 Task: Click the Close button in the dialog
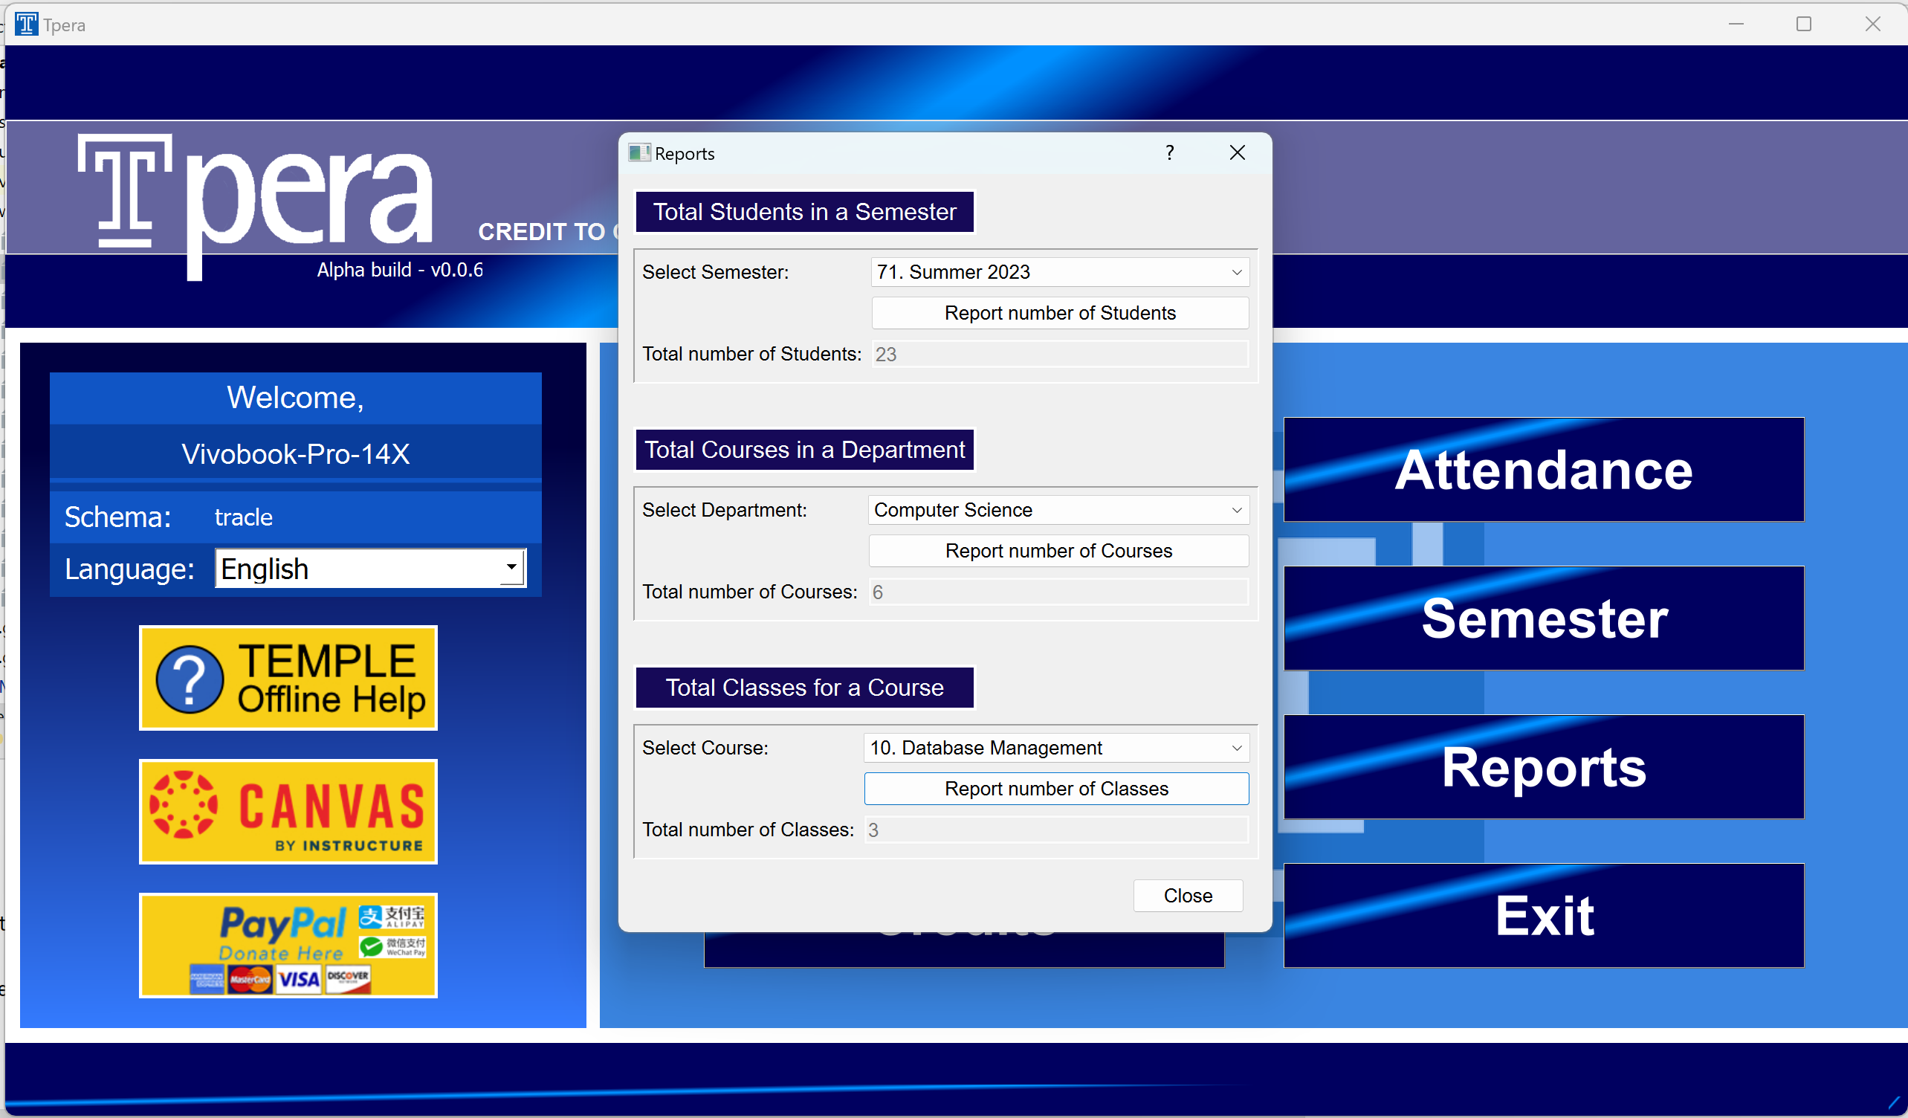click(x=1187, y=895)
